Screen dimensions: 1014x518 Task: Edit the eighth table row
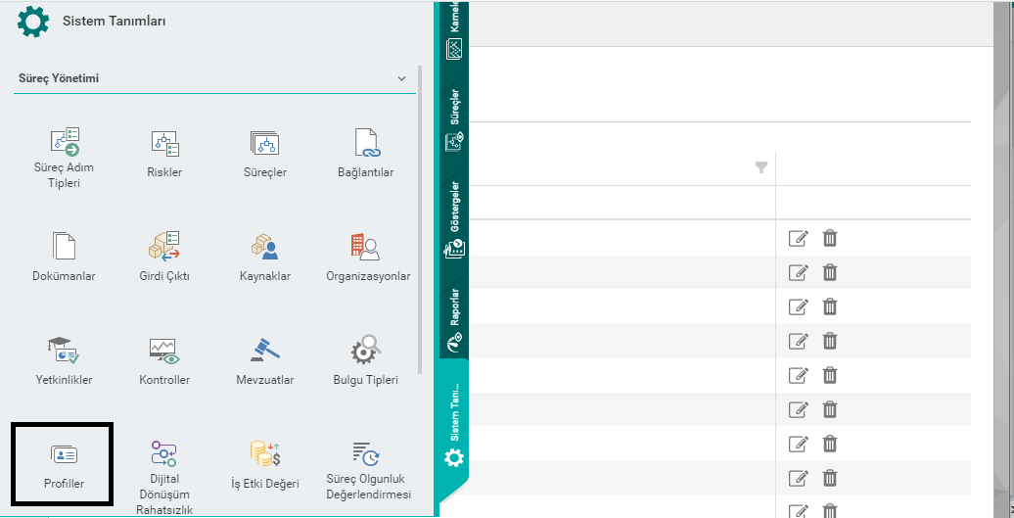coord(799,478)
